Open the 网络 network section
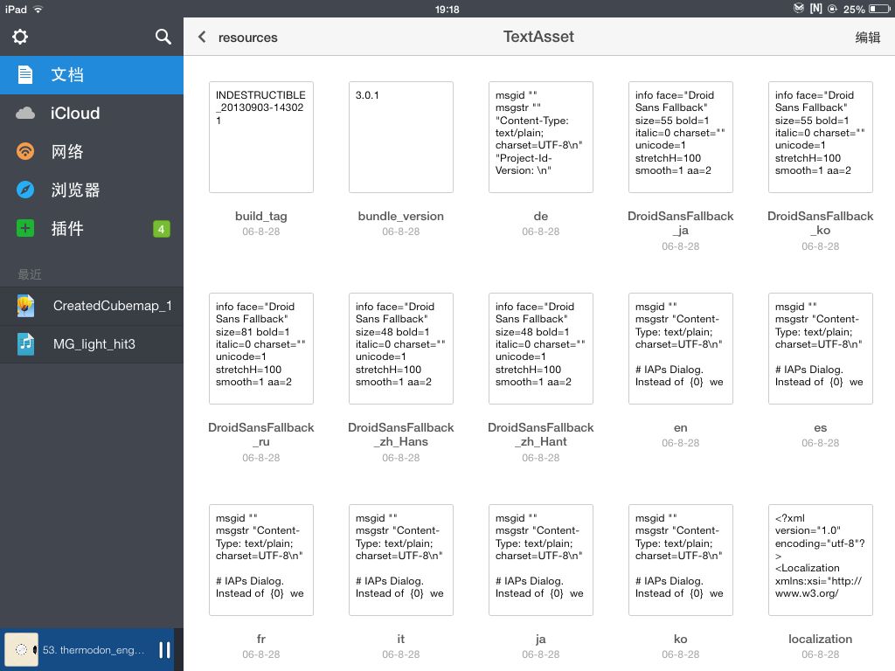 (91, 151)
